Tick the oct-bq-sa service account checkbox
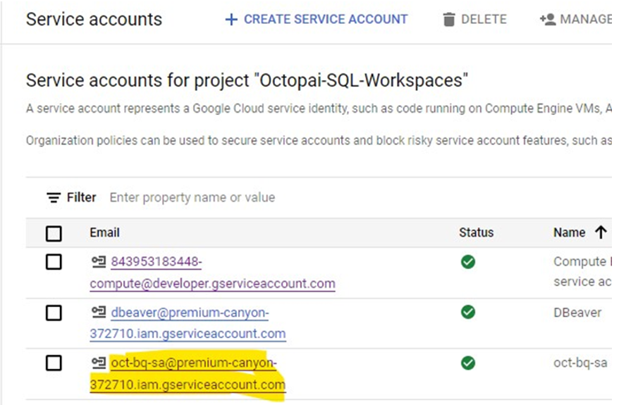 point(54,363)
